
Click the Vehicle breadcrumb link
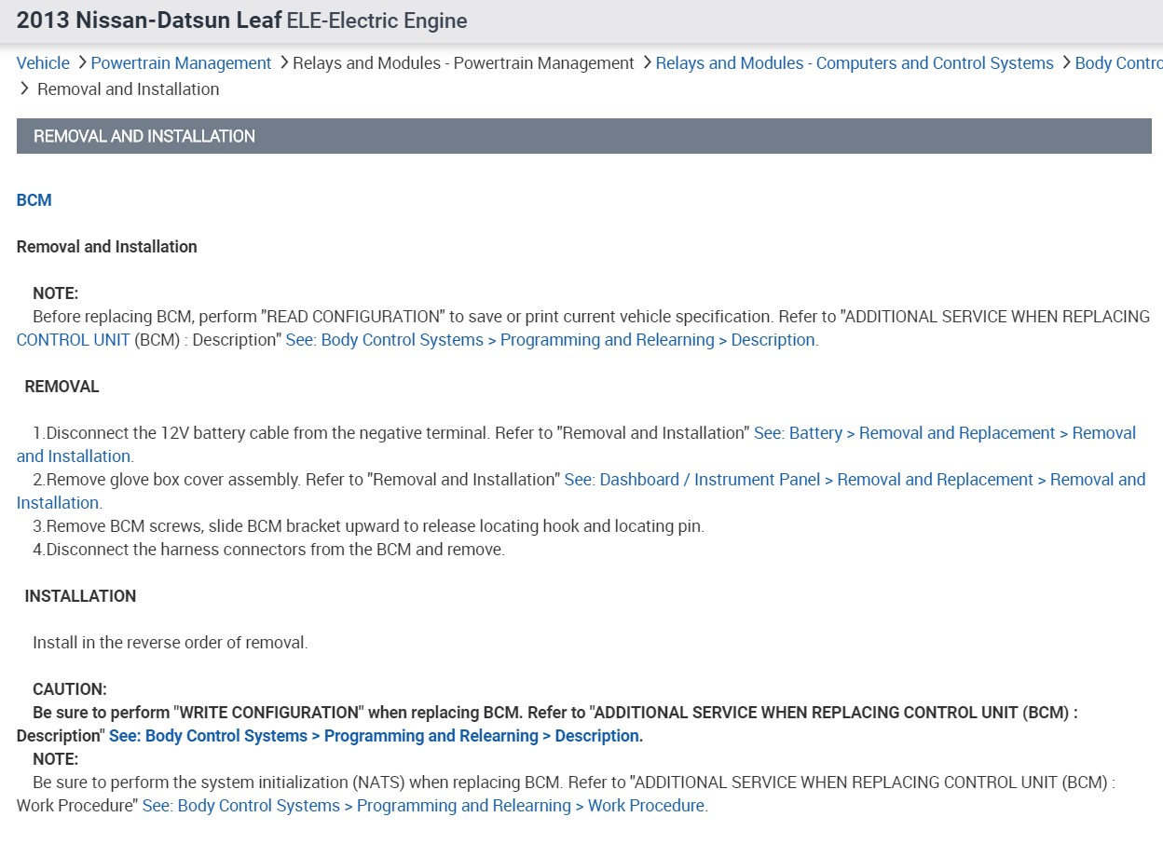(x=43, y=63)
